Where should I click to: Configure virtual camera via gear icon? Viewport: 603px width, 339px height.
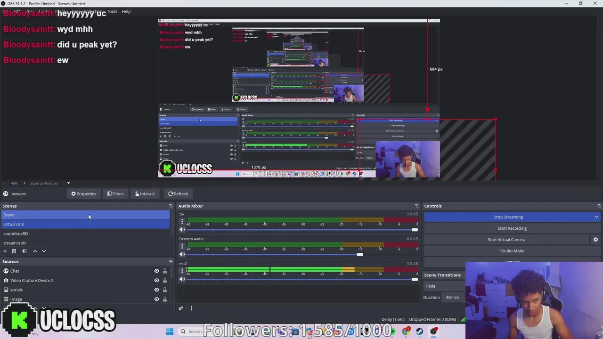(x=595, y=240)
